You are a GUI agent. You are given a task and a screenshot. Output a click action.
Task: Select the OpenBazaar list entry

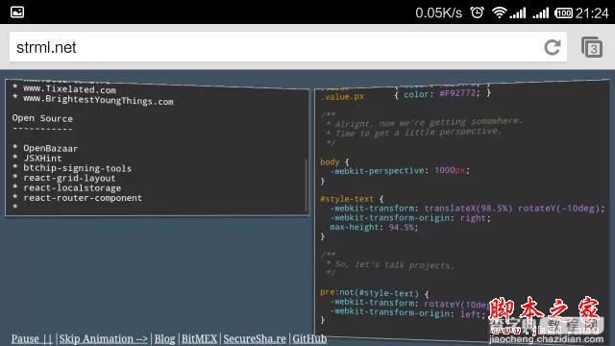51,148
